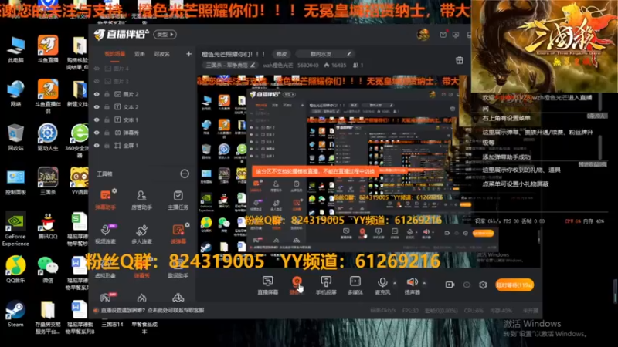Open settings gear on 弹幕助手 icon

pyautogui.click(x=114, y=190)
